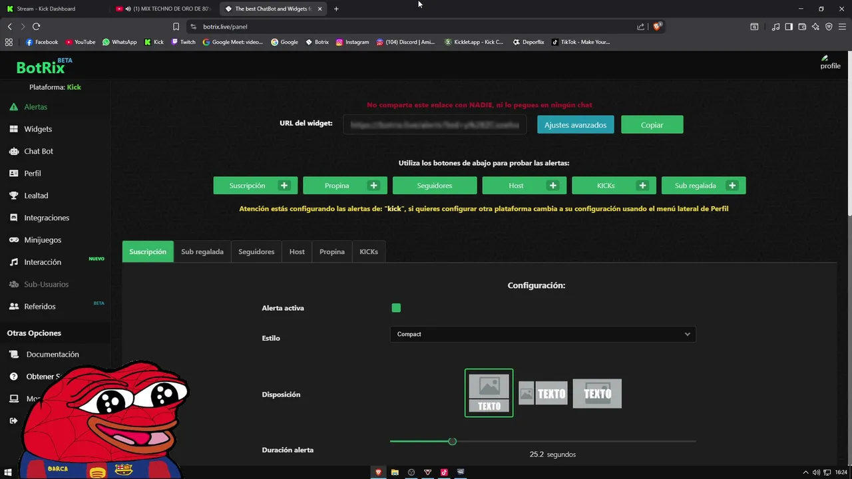Switch to MIX TECHNO DE ORO browser tab
This screenshot has height=479, width=852.
tap(163, 9)
